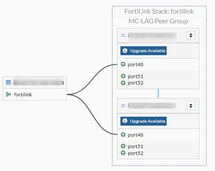This screenshot has height=171, width=215.
Task: Click the top switch's port51 status icon
Action: [x=123, y=76]
